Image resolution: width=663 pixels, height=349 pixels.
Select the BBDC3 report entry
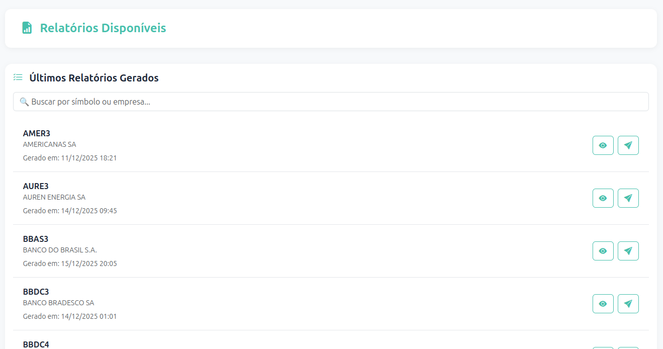click(x=302, y=304)
